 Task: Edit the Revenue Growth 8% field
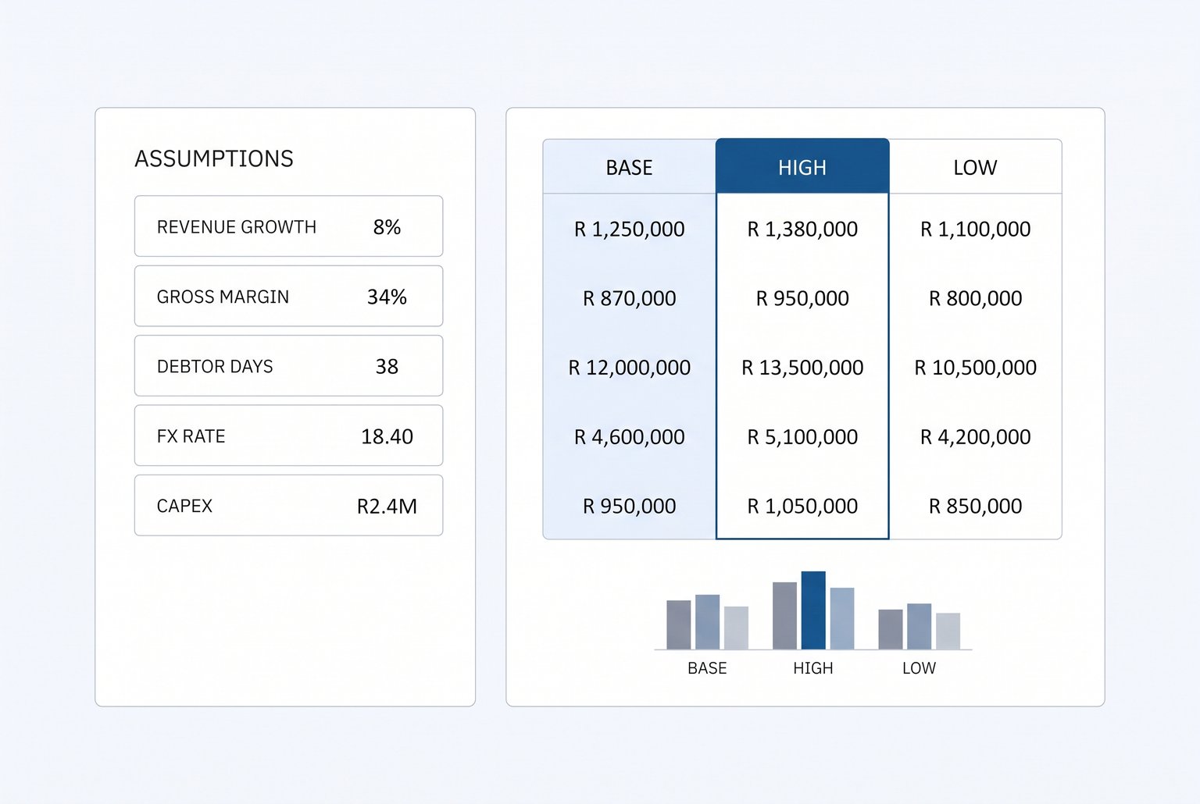coord(288,226)
